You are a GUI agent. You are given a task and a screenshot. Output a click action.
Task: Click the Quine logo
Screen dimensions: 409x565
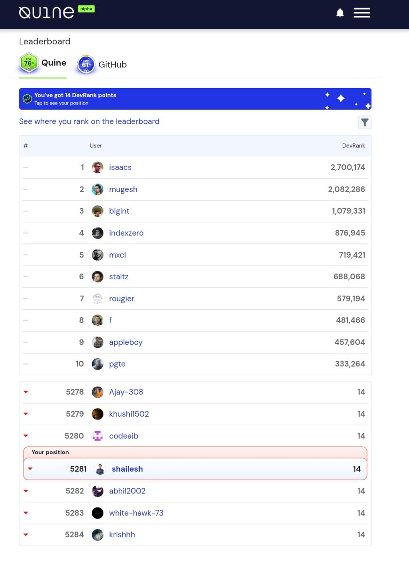click(47, 12)
